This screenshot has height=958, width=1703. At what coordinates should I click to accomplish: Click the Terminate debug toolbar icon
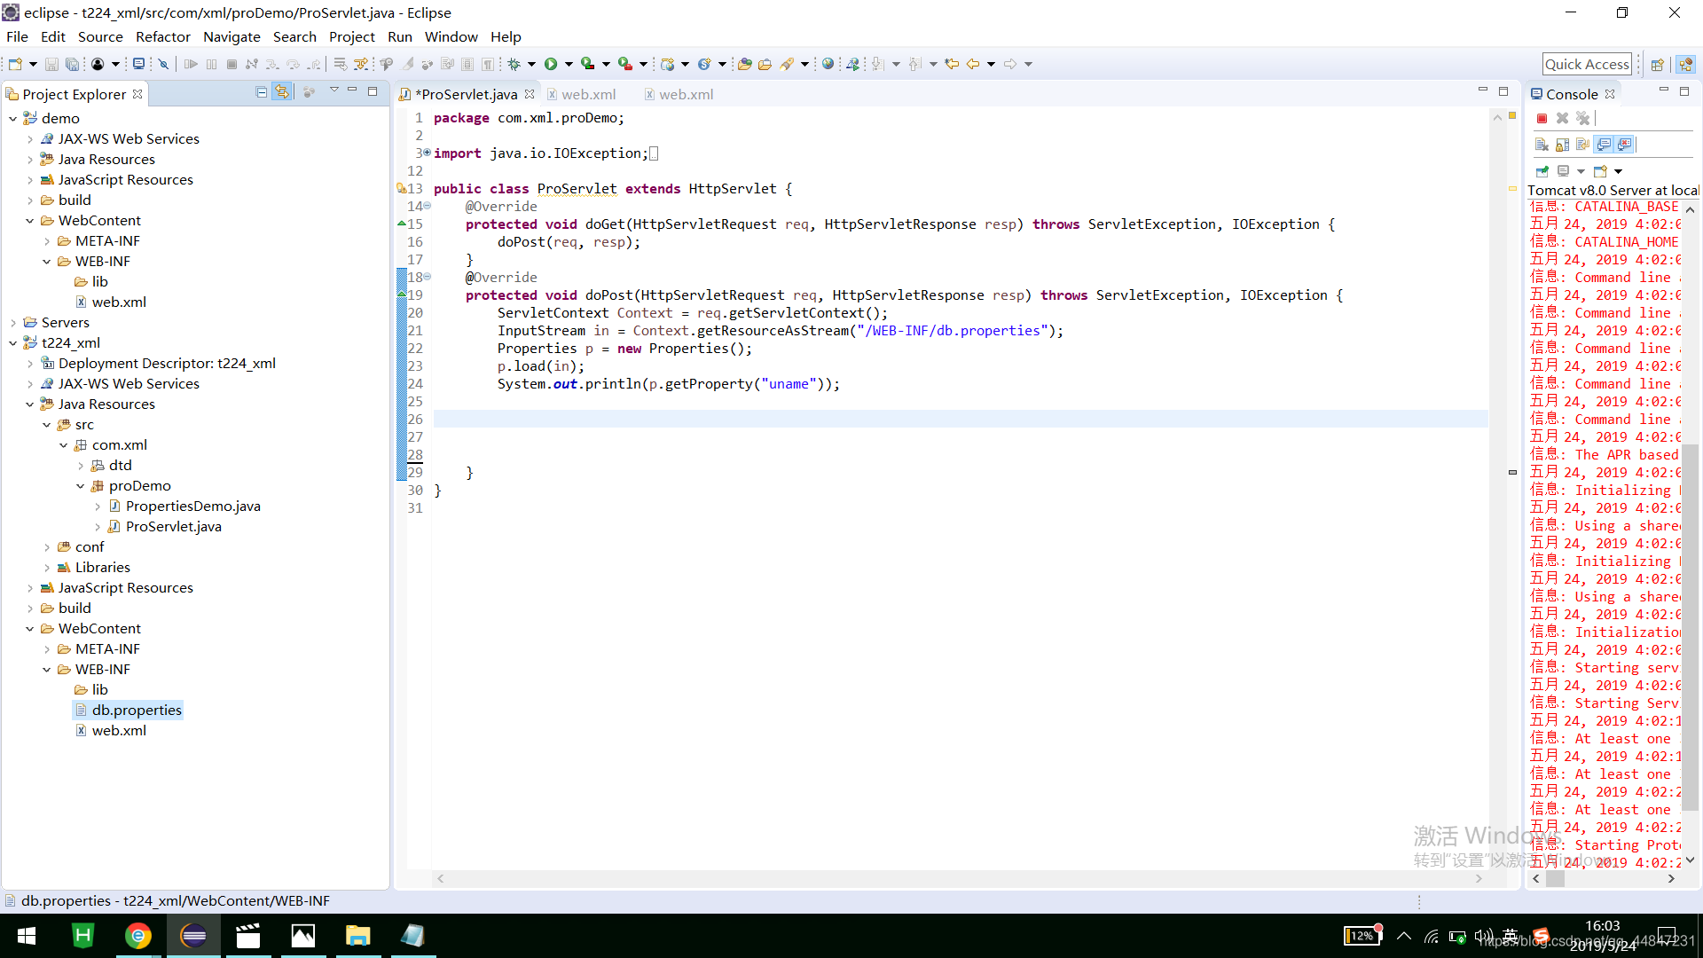232,64
